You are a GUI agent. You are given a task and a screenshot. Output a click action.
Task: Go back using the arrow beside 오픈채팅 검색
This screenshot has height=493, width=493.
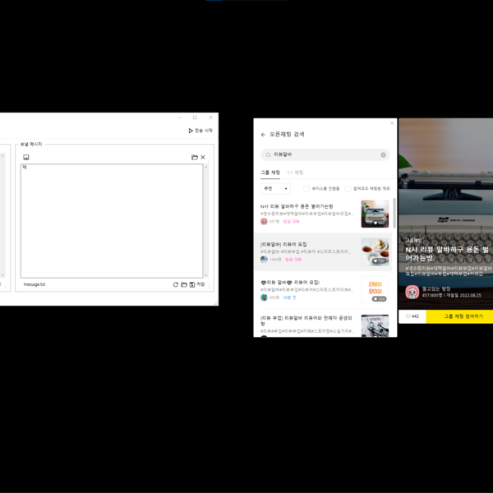pyautogui.click(x=263, y=135)
